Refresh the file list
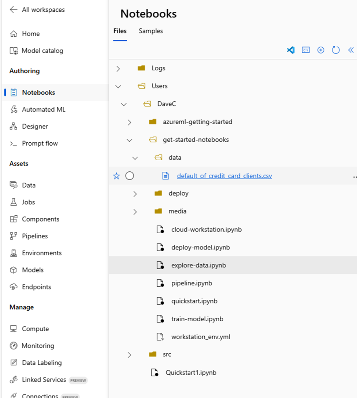 tap(336, 50)
